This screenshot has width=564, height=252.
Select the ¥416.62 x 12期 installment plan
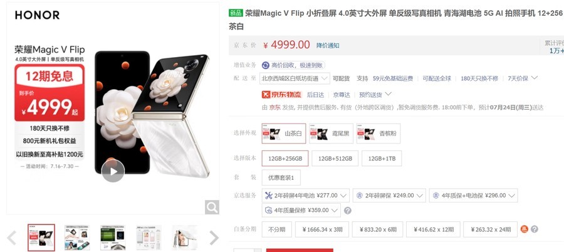coord(434,229)
